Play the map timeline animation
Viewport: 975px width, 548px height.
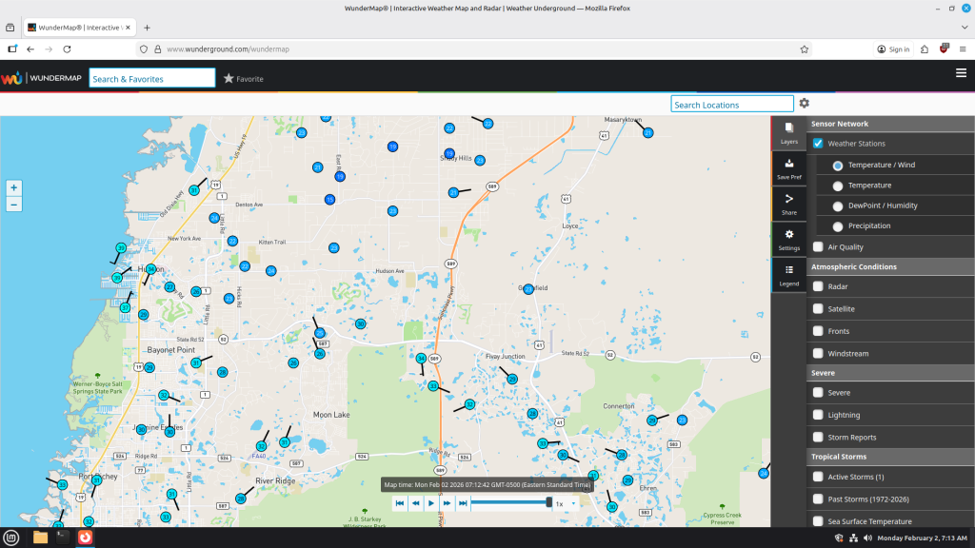point(431,503)
